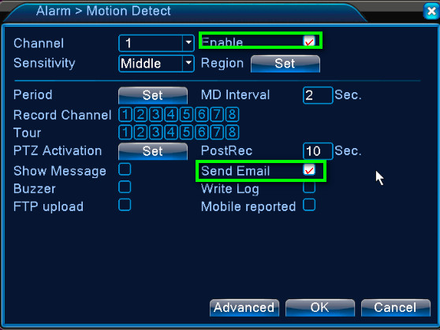Open the Sensitivity dropdown arrow
Image resolution: width=440 pixels, height=330 pixels.
point(188,64)
